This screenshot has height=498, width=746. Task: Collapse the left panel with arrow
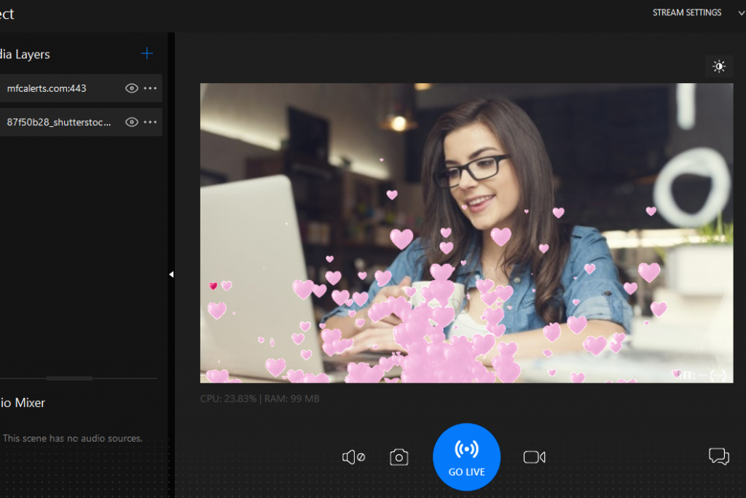point(171,274)
